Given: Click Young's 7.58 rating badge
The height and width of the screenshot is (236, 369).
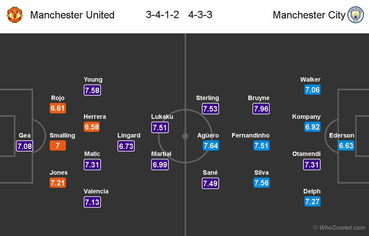Looking at the screenshot, I should tap(92, 90).
